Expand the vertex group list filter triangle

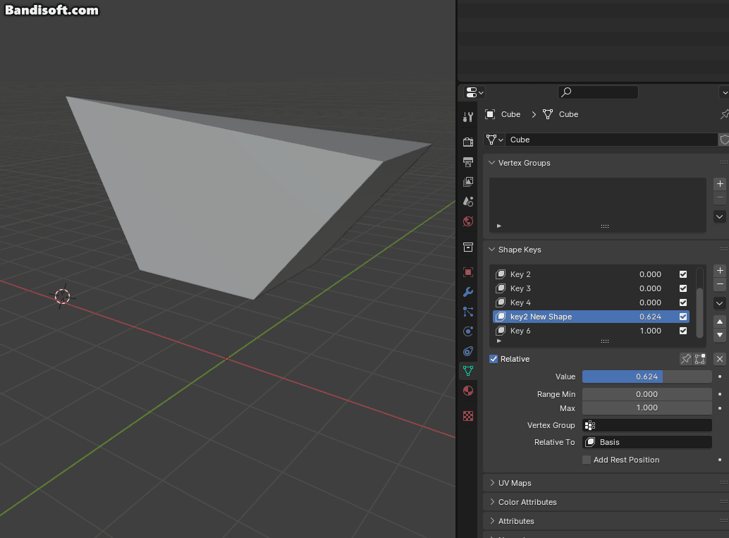click(499, 226)
